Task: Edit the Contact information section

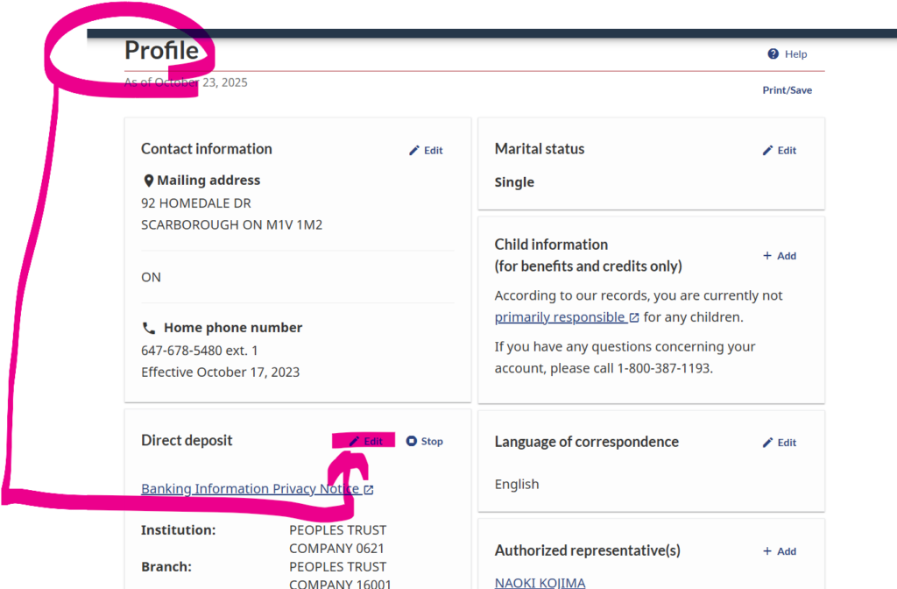Action: [x=426, y=151]
